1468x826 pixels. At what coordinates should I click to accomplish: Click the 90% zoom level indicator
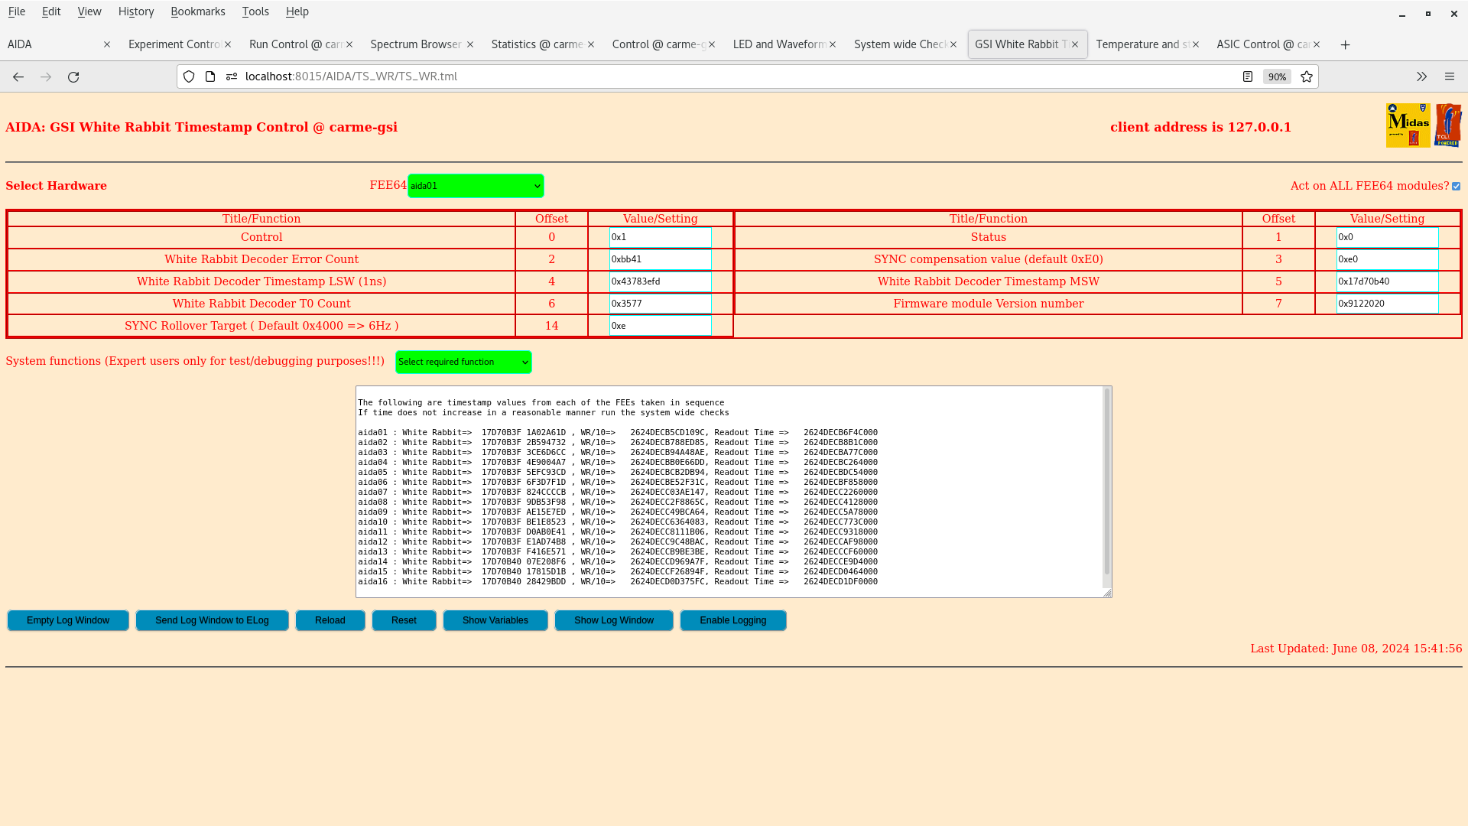1277,76
